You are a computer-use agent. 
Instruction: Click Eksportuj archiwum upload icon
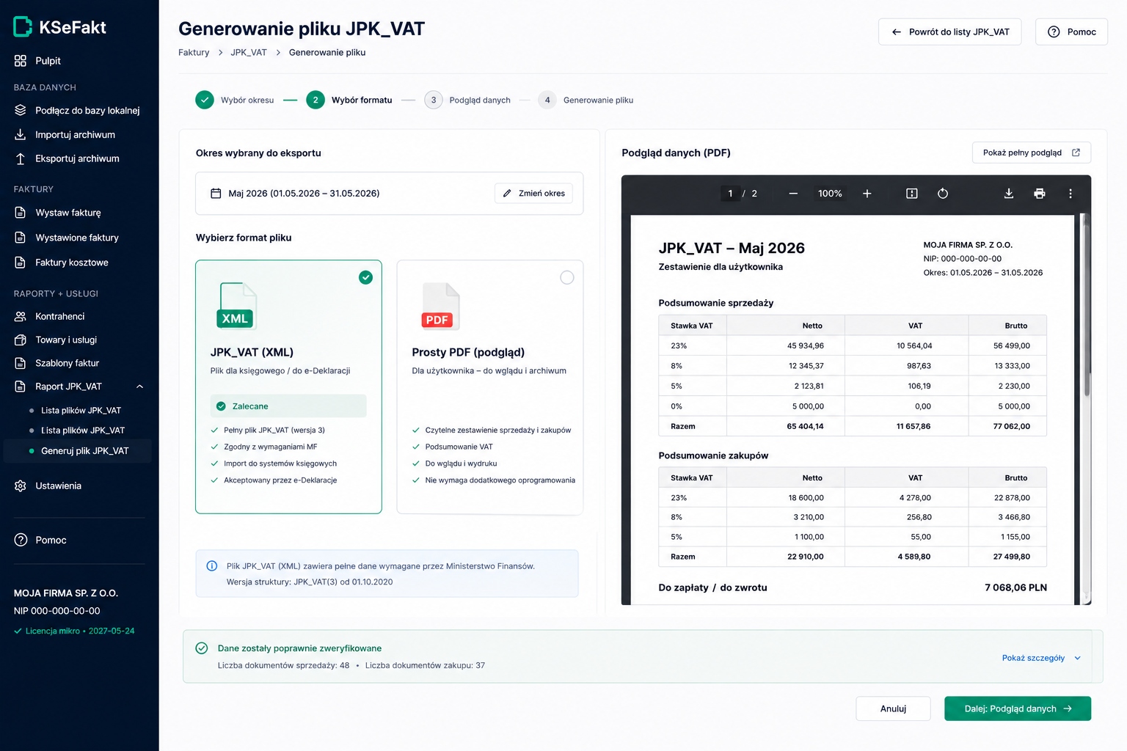(21, 158)
